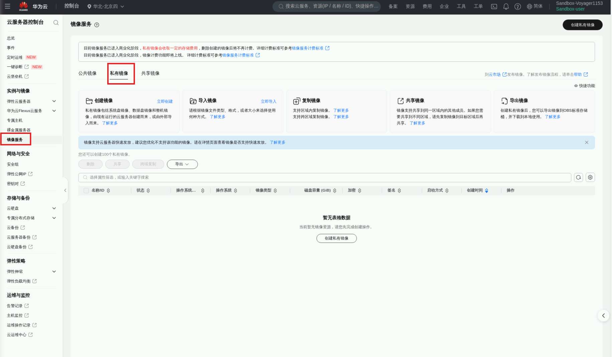Click the 立即导入 link

click(268, 102)
